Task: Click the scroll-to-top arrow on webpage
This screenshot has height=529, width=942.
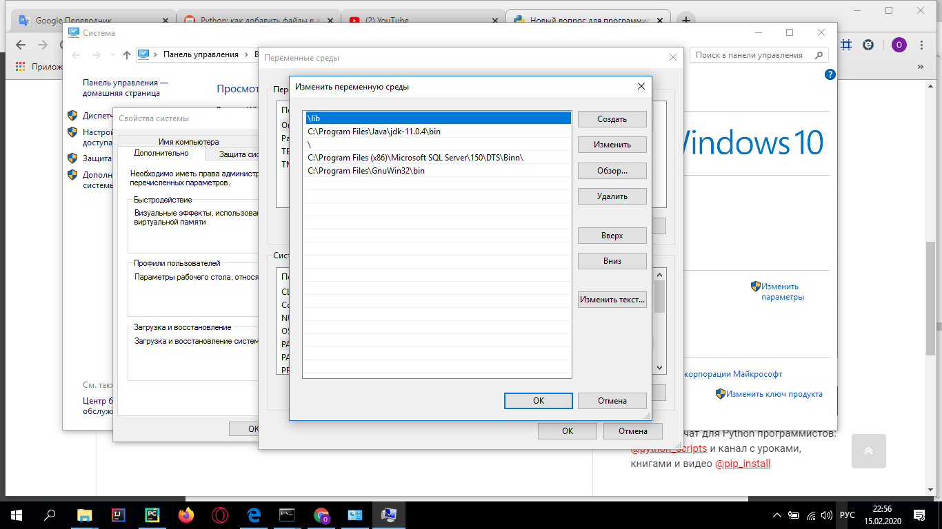Action: (x=869, y=451)
